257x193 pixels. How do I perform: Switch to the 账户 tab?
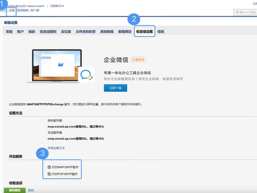coord(20,32)
